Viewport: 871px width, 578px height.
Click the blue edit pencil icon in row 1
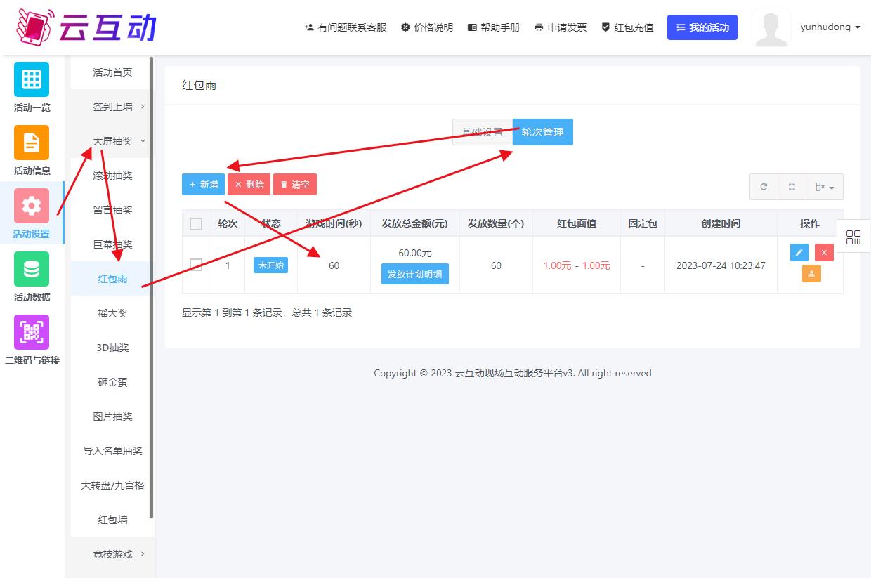[799, 253]
